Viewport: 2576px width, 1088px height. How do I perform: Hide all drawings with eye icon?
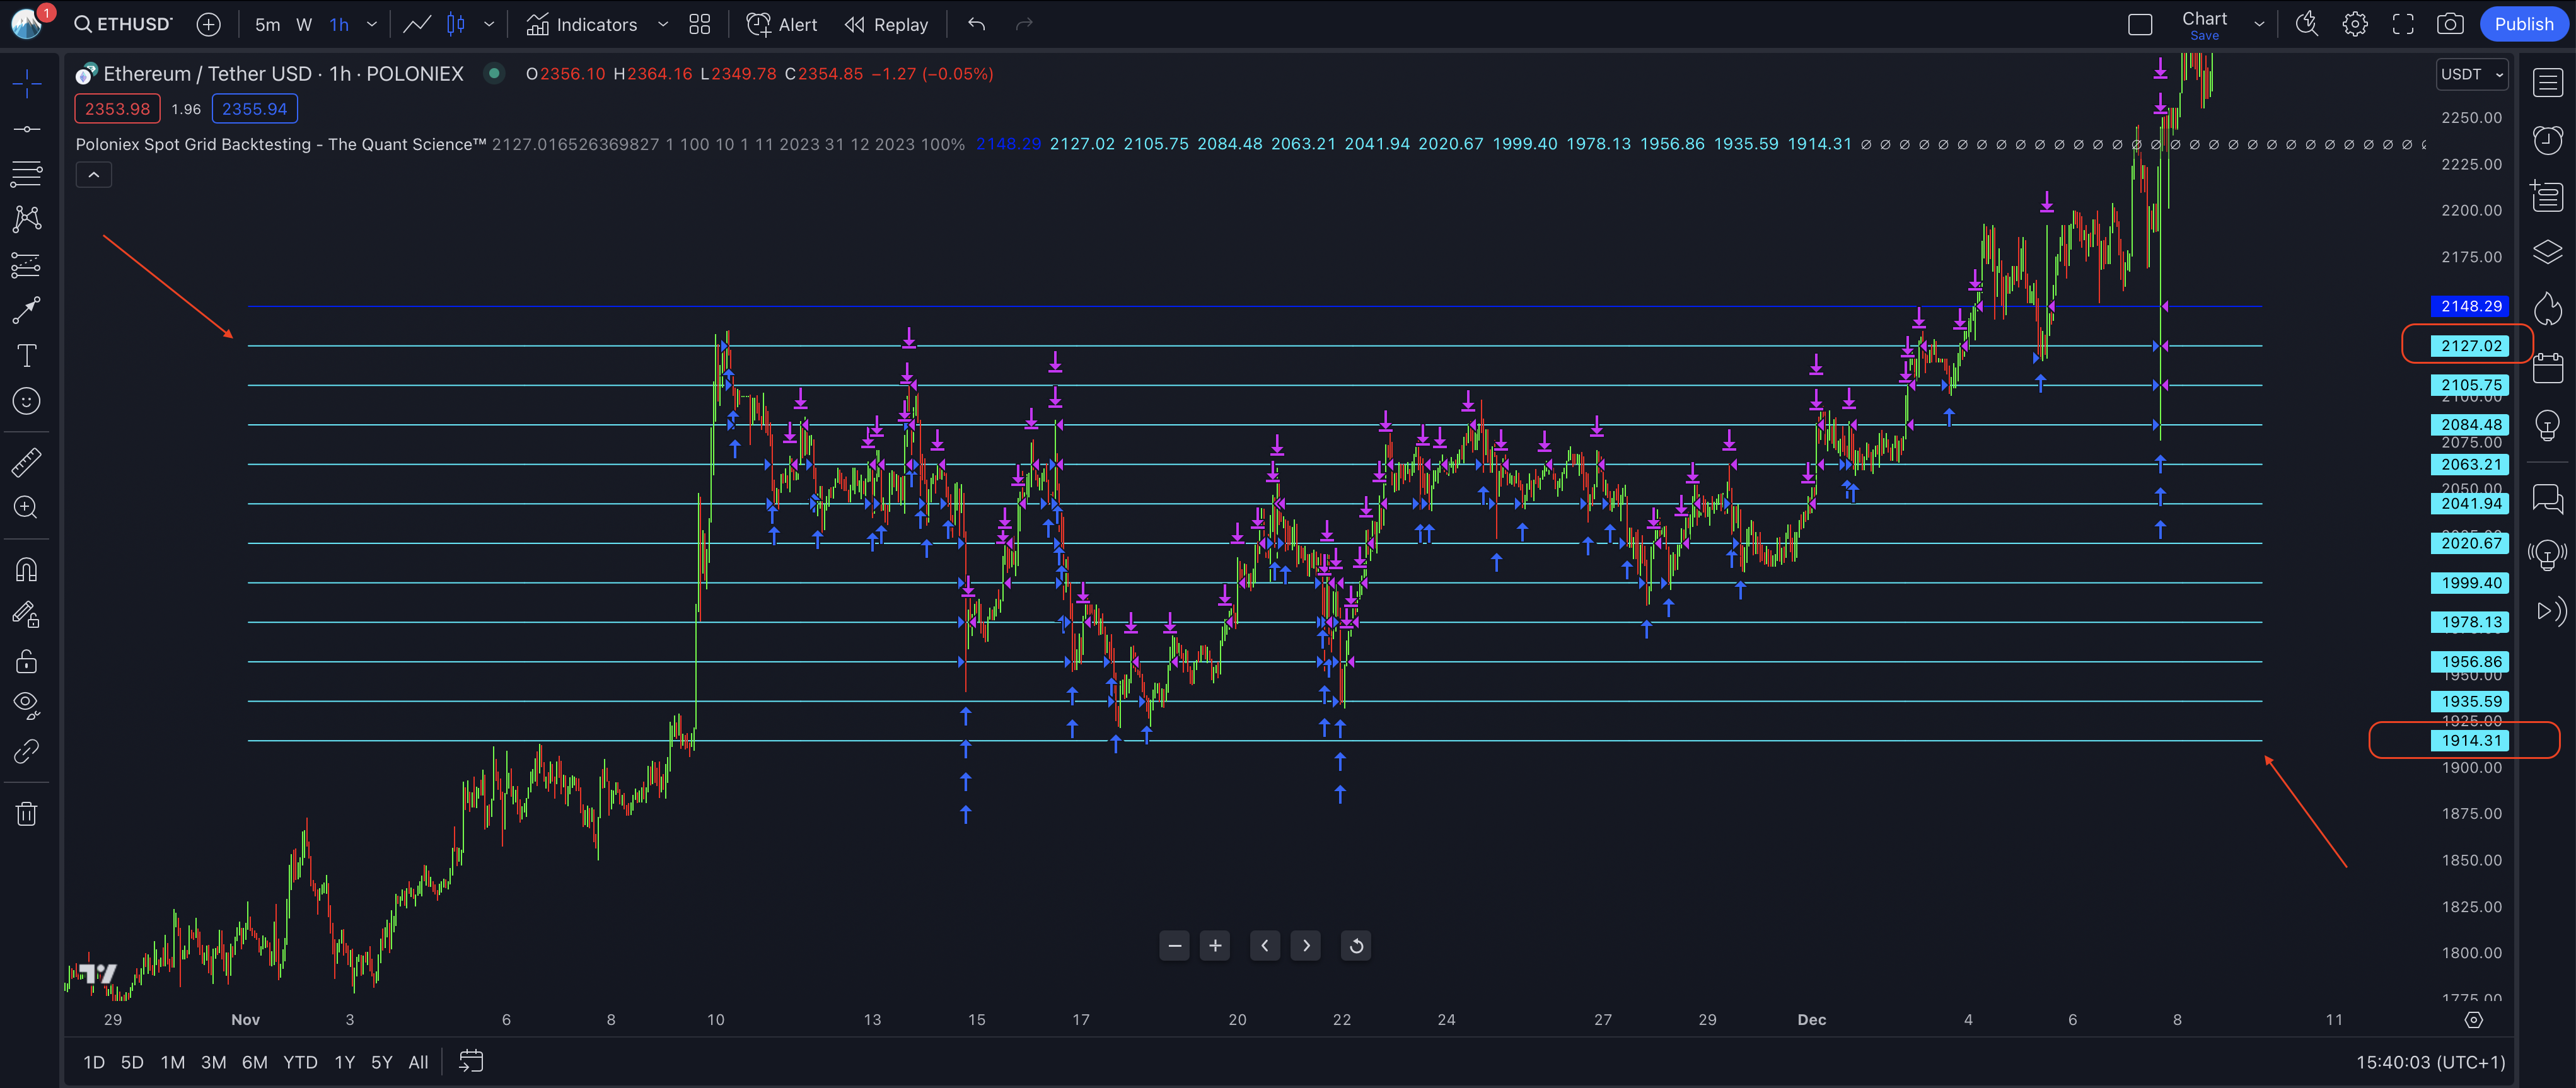coord(26,705)
